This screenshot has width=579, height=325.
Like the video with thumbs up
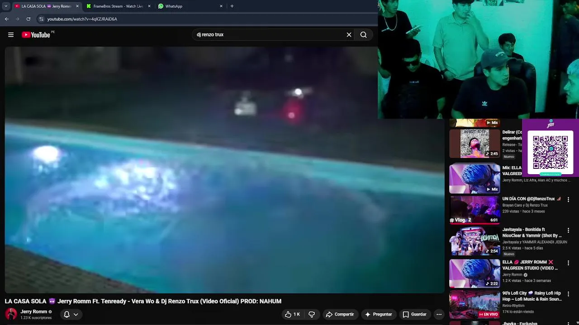tap(292, 314)
